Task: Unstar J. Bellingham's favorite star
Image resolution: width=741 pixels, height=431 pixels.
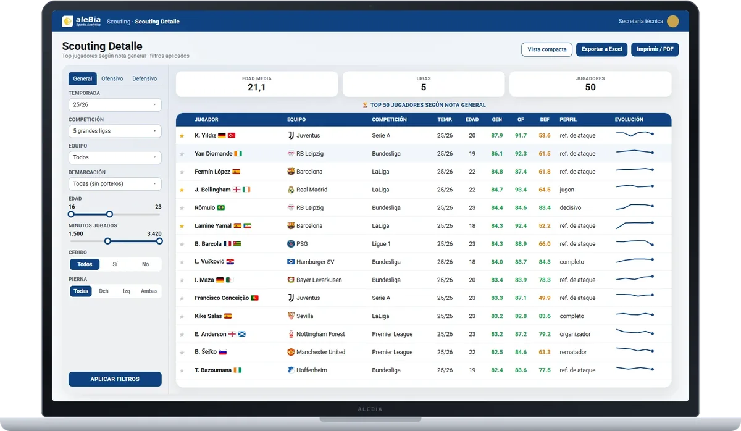Action: (182, 190)
